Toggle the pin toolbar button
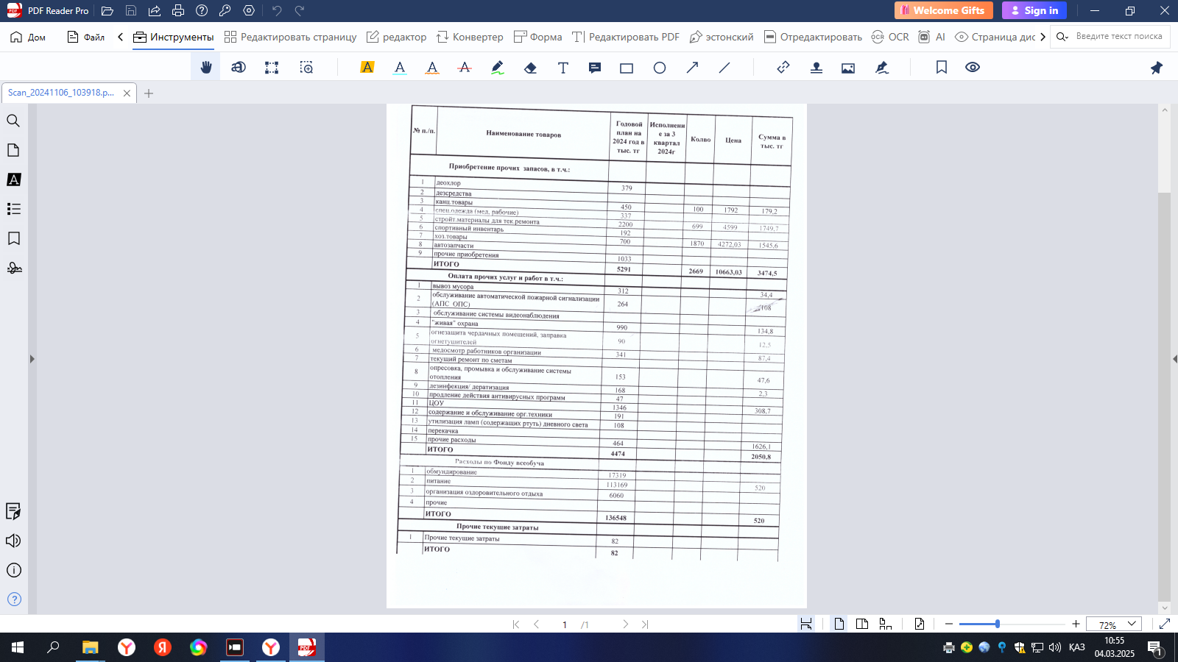 coord(1156,68)
